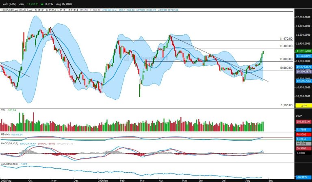The height and width of the screenshot is (182, 312).
Task: Select the green 11,231.6100 current price tag
Action: click(303, 51)
